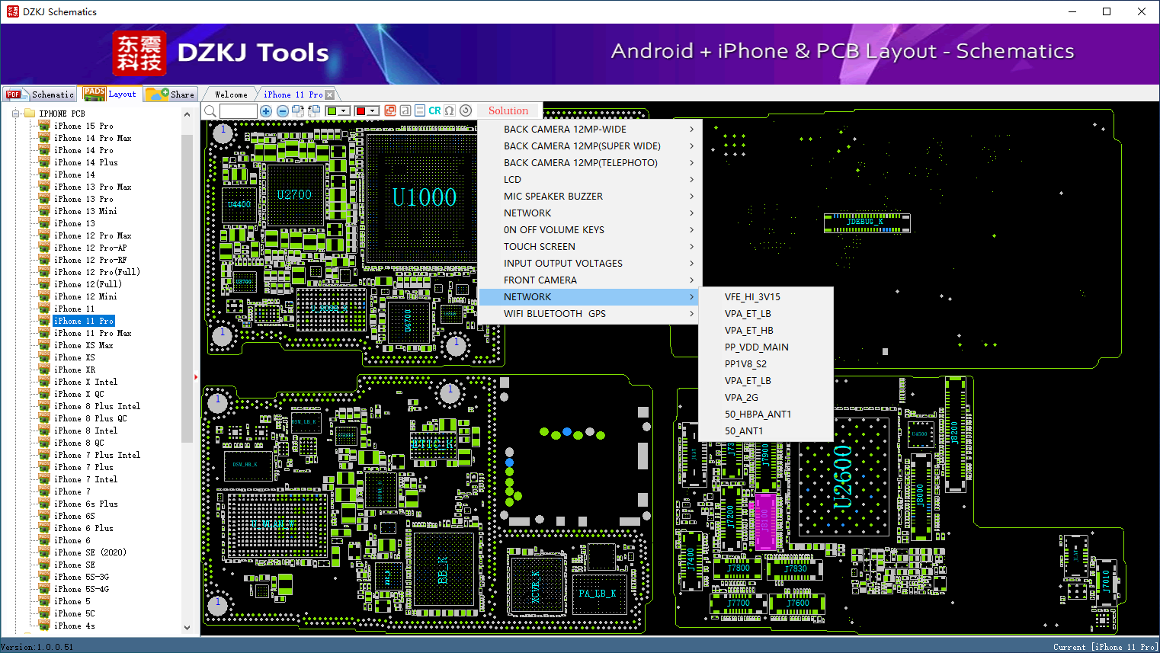Click the circular refresh arrow toolbar icon
The width and height of the screenshot is (1160, 653).
coord(466,111)
